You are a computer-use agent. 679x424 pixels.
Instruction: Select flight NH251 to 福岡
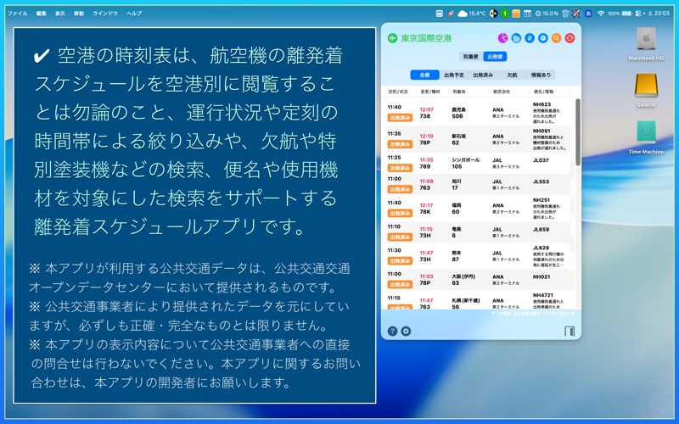click(478, 209)
